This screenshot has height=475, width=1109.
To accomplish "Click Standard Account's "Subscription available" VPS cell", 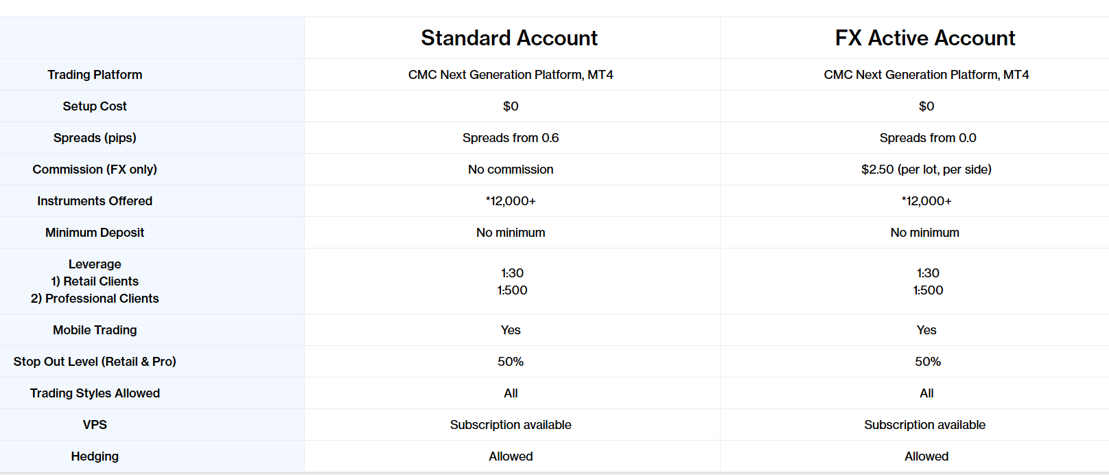I will click(x=511, y=425).
